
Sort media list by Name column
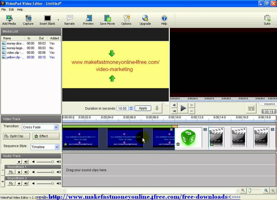[x=13, y=38]
